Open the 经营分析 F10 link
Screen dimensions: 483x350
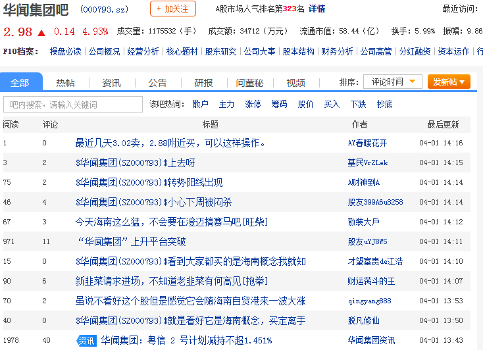(x=143, y=51)
